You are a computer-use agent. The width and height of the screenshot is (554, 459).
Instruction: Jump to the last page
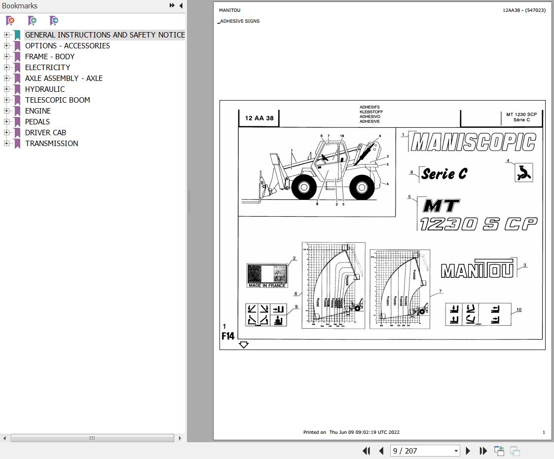482,451
